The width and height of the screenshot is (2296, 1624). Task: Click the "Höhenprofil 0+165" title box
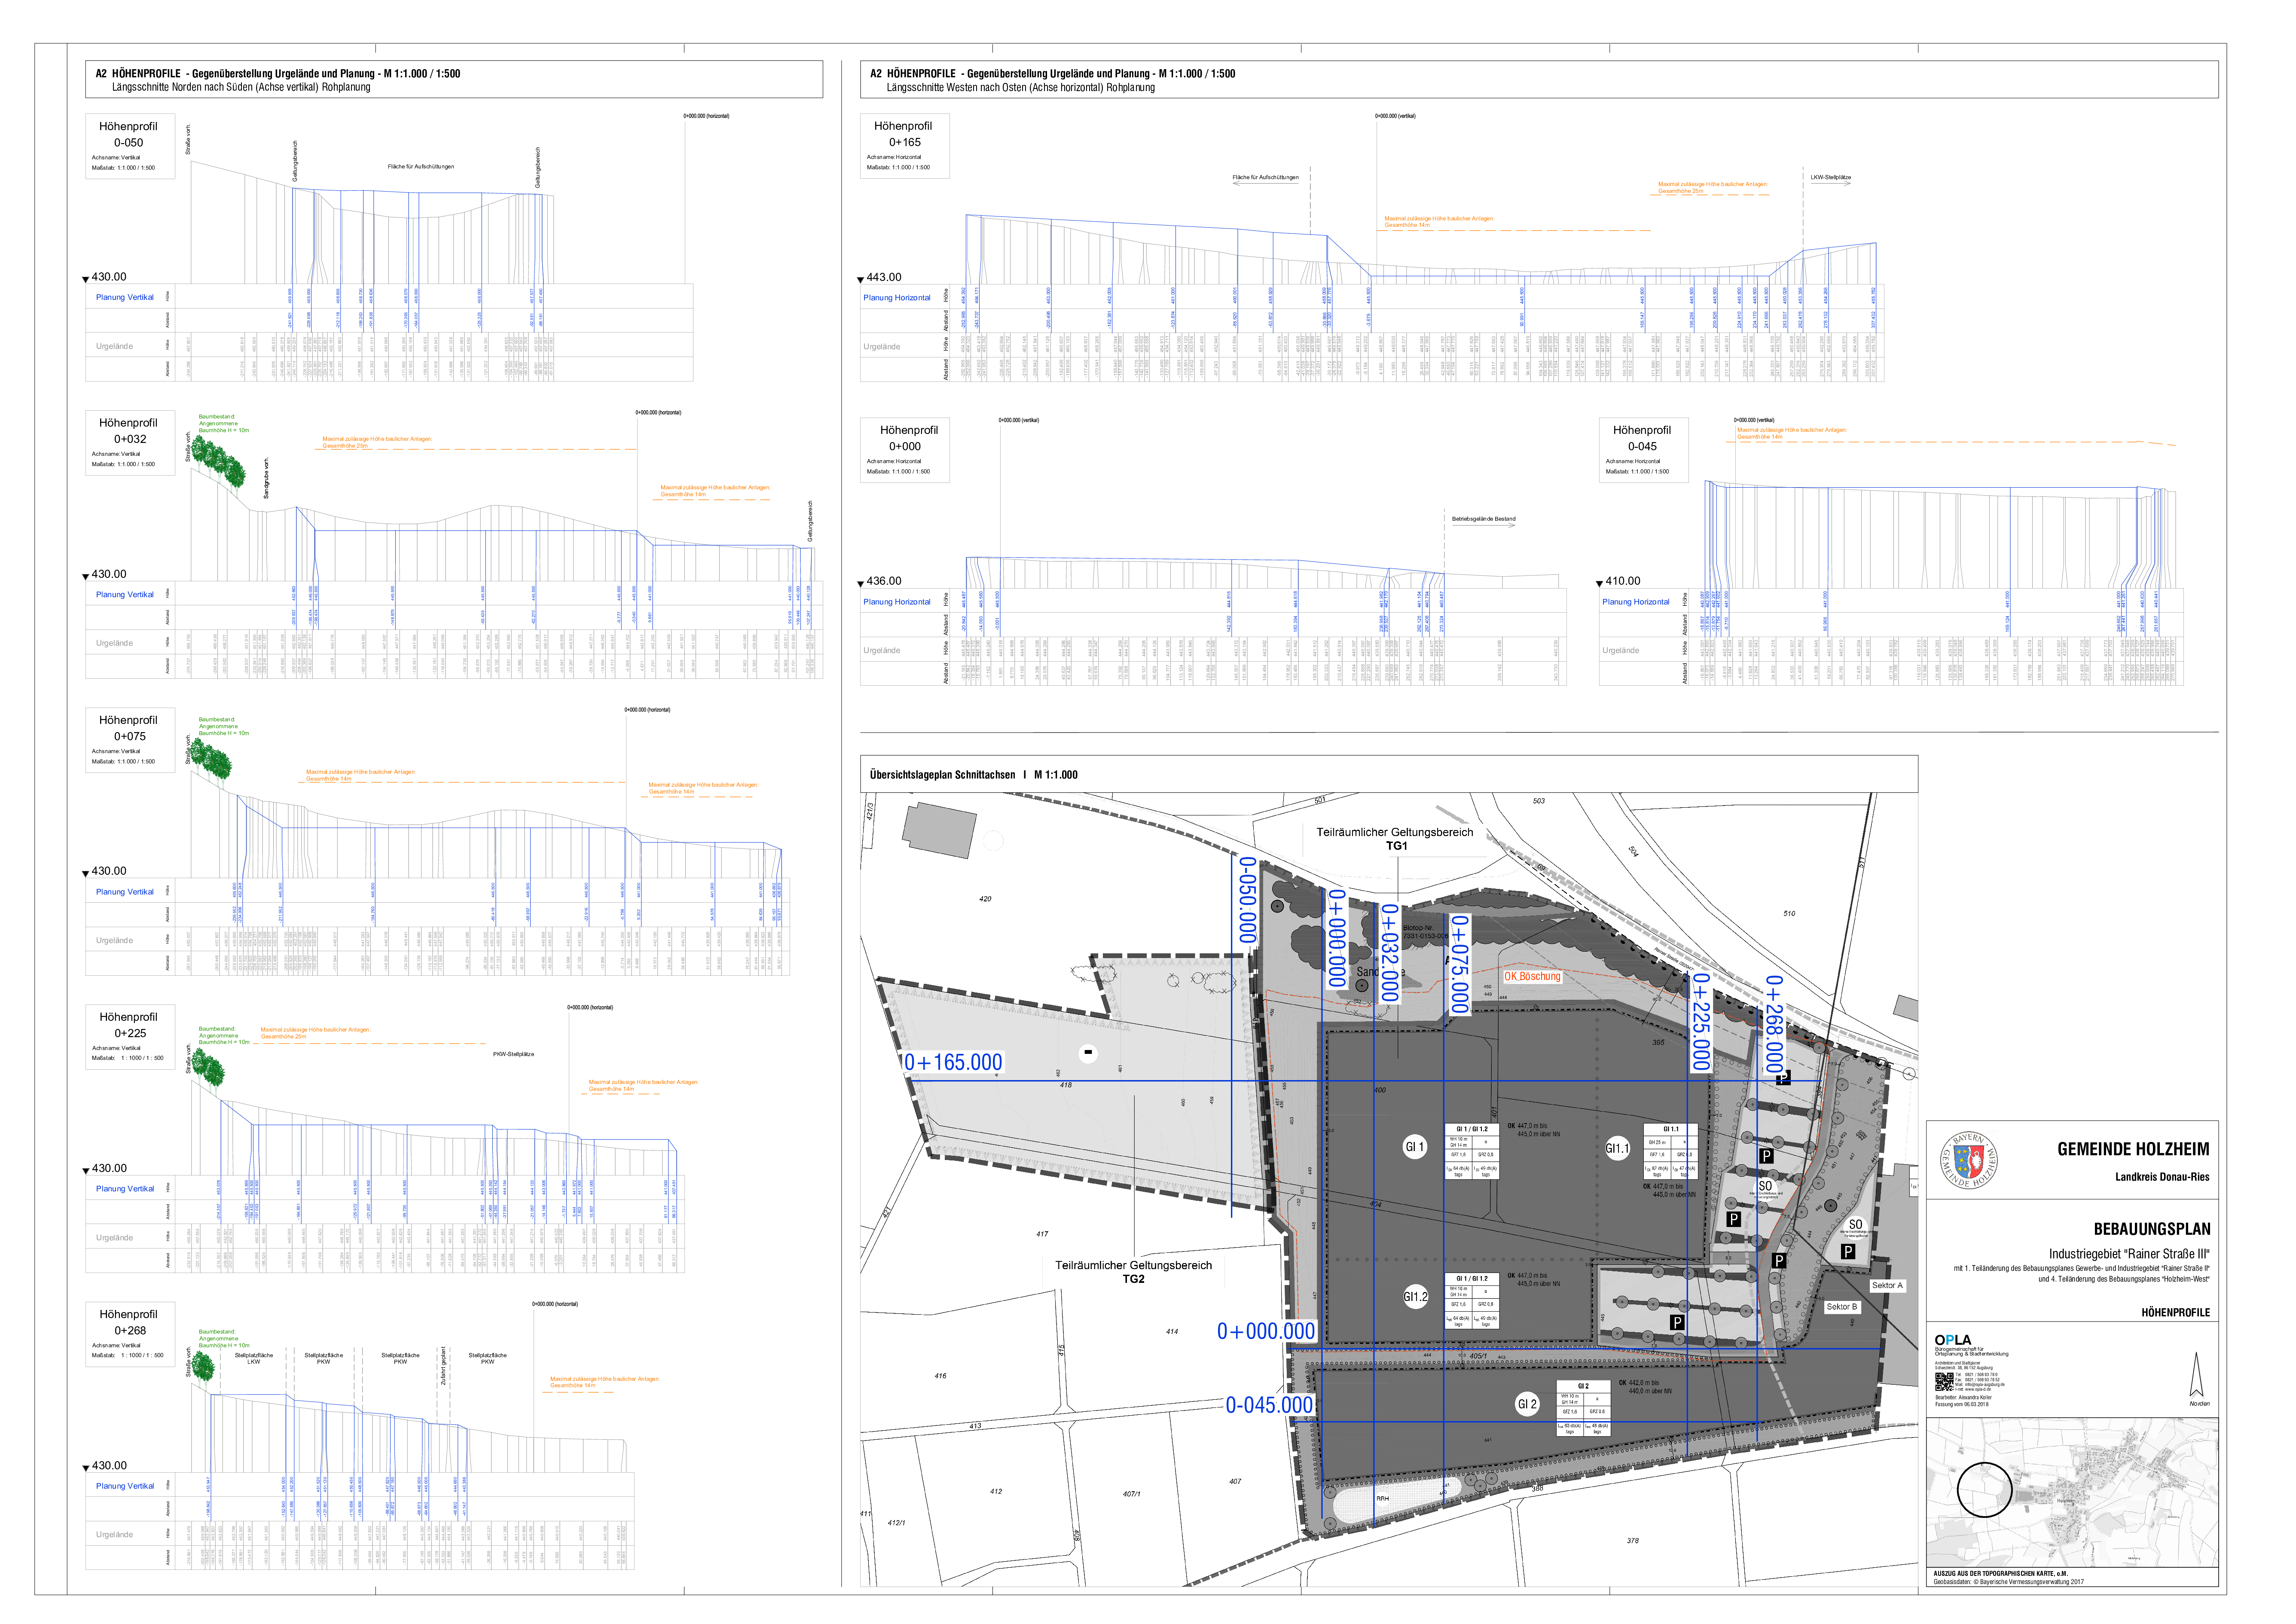(904, 146)
